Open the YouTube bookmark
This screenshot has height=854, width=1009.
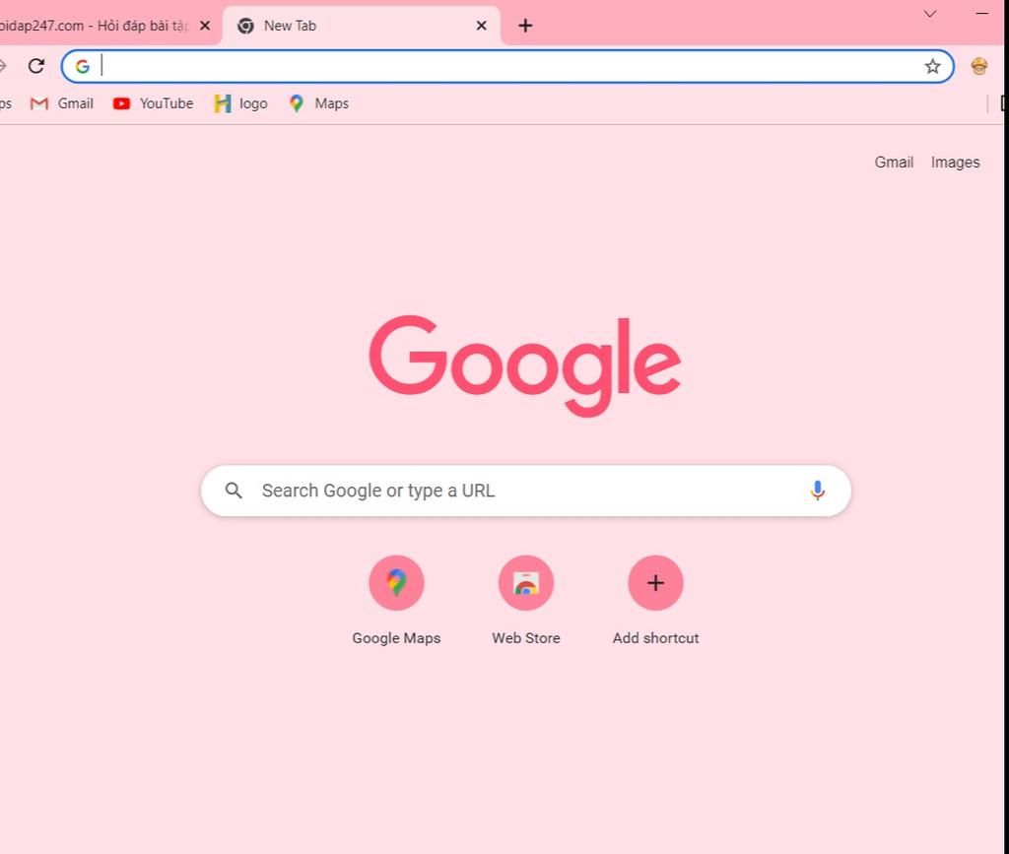153,103
